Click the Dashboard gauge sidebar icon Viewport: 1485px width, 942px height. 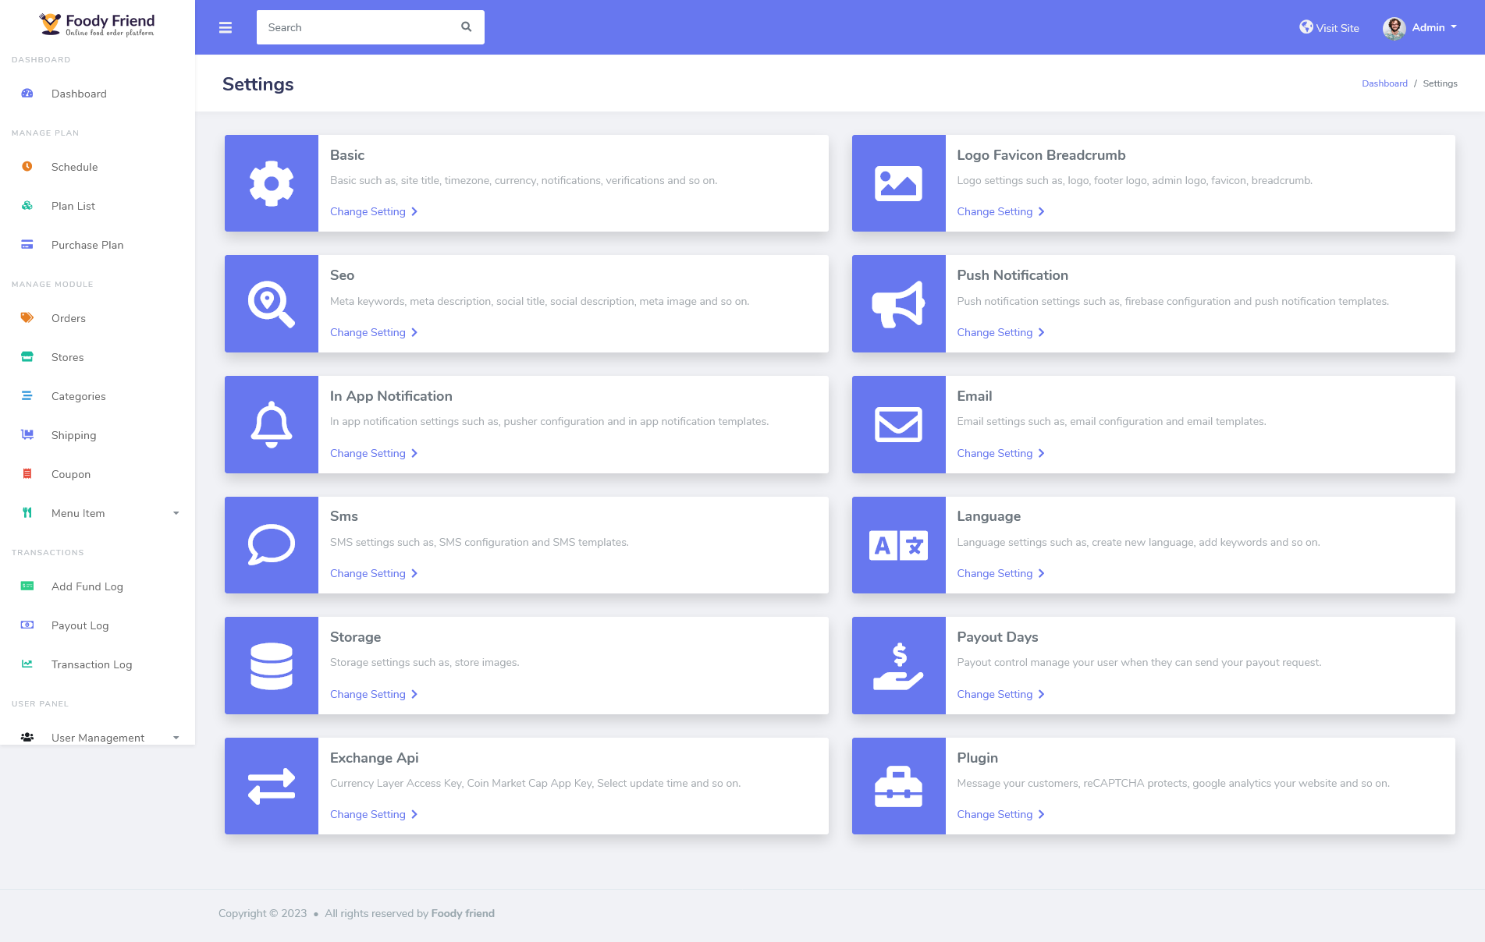(x=27, y=94)
